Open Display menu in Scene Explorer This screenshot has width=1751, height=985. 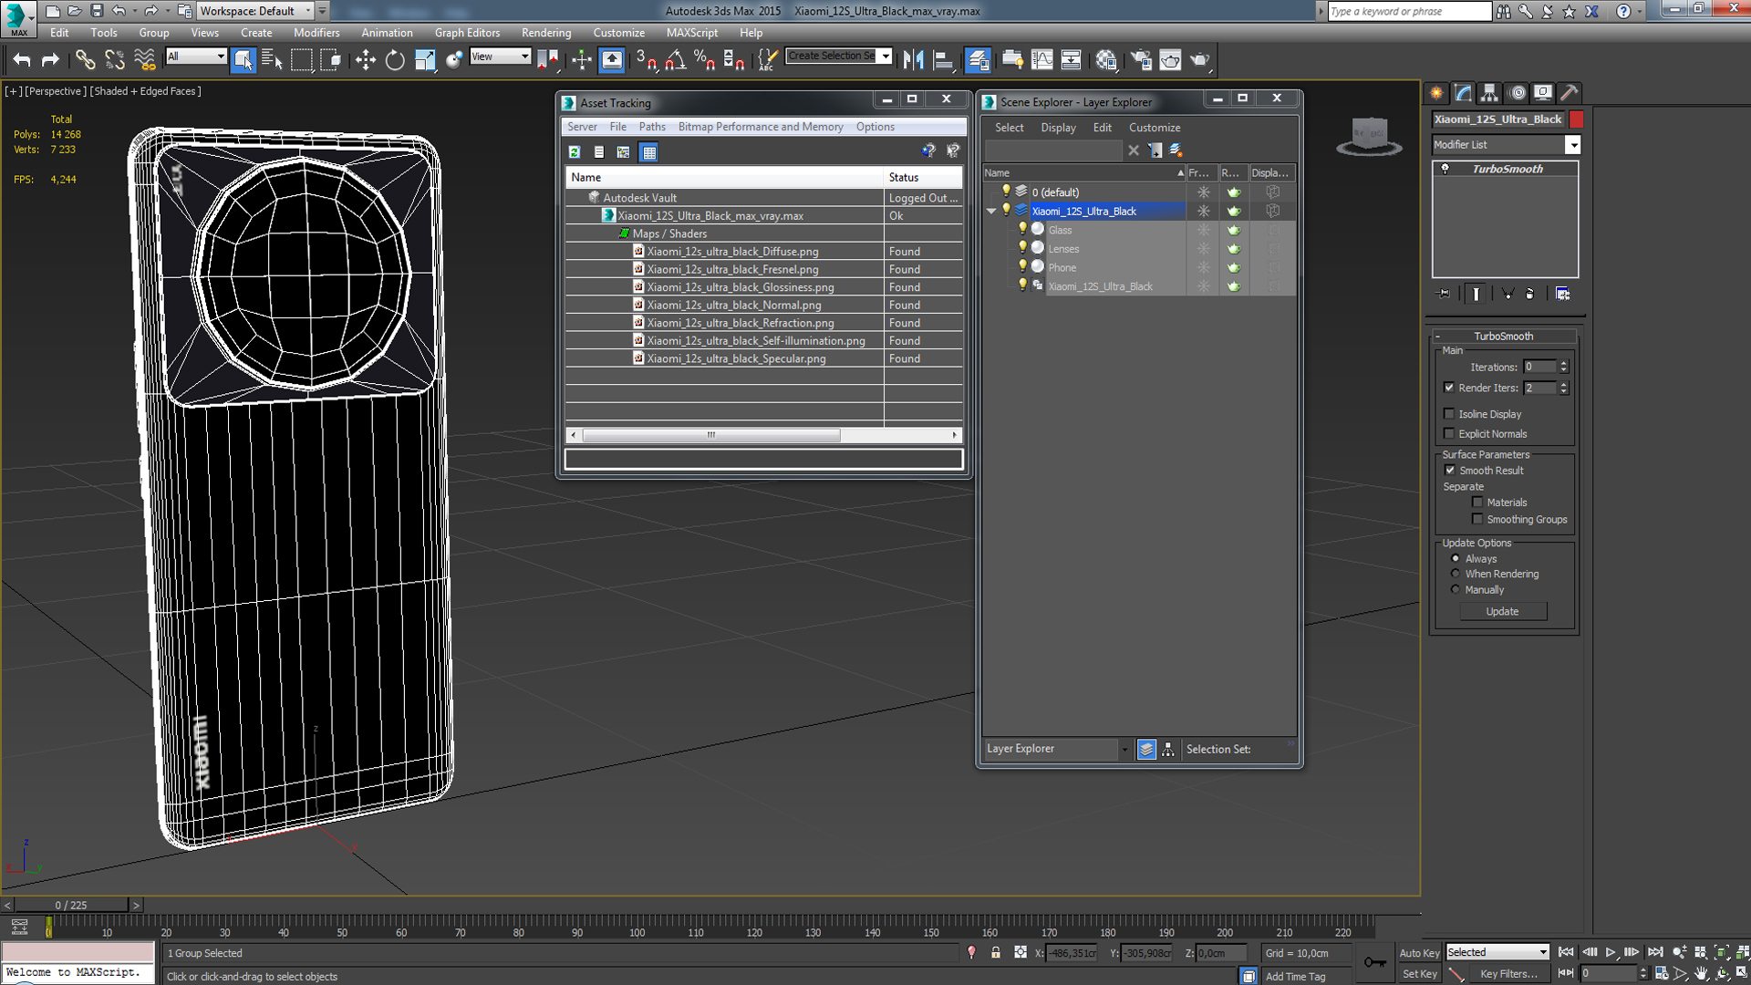(1058, 128)
